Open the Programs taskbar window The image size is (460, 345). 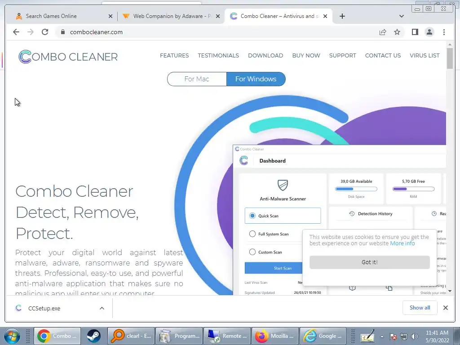coord(179,336)
